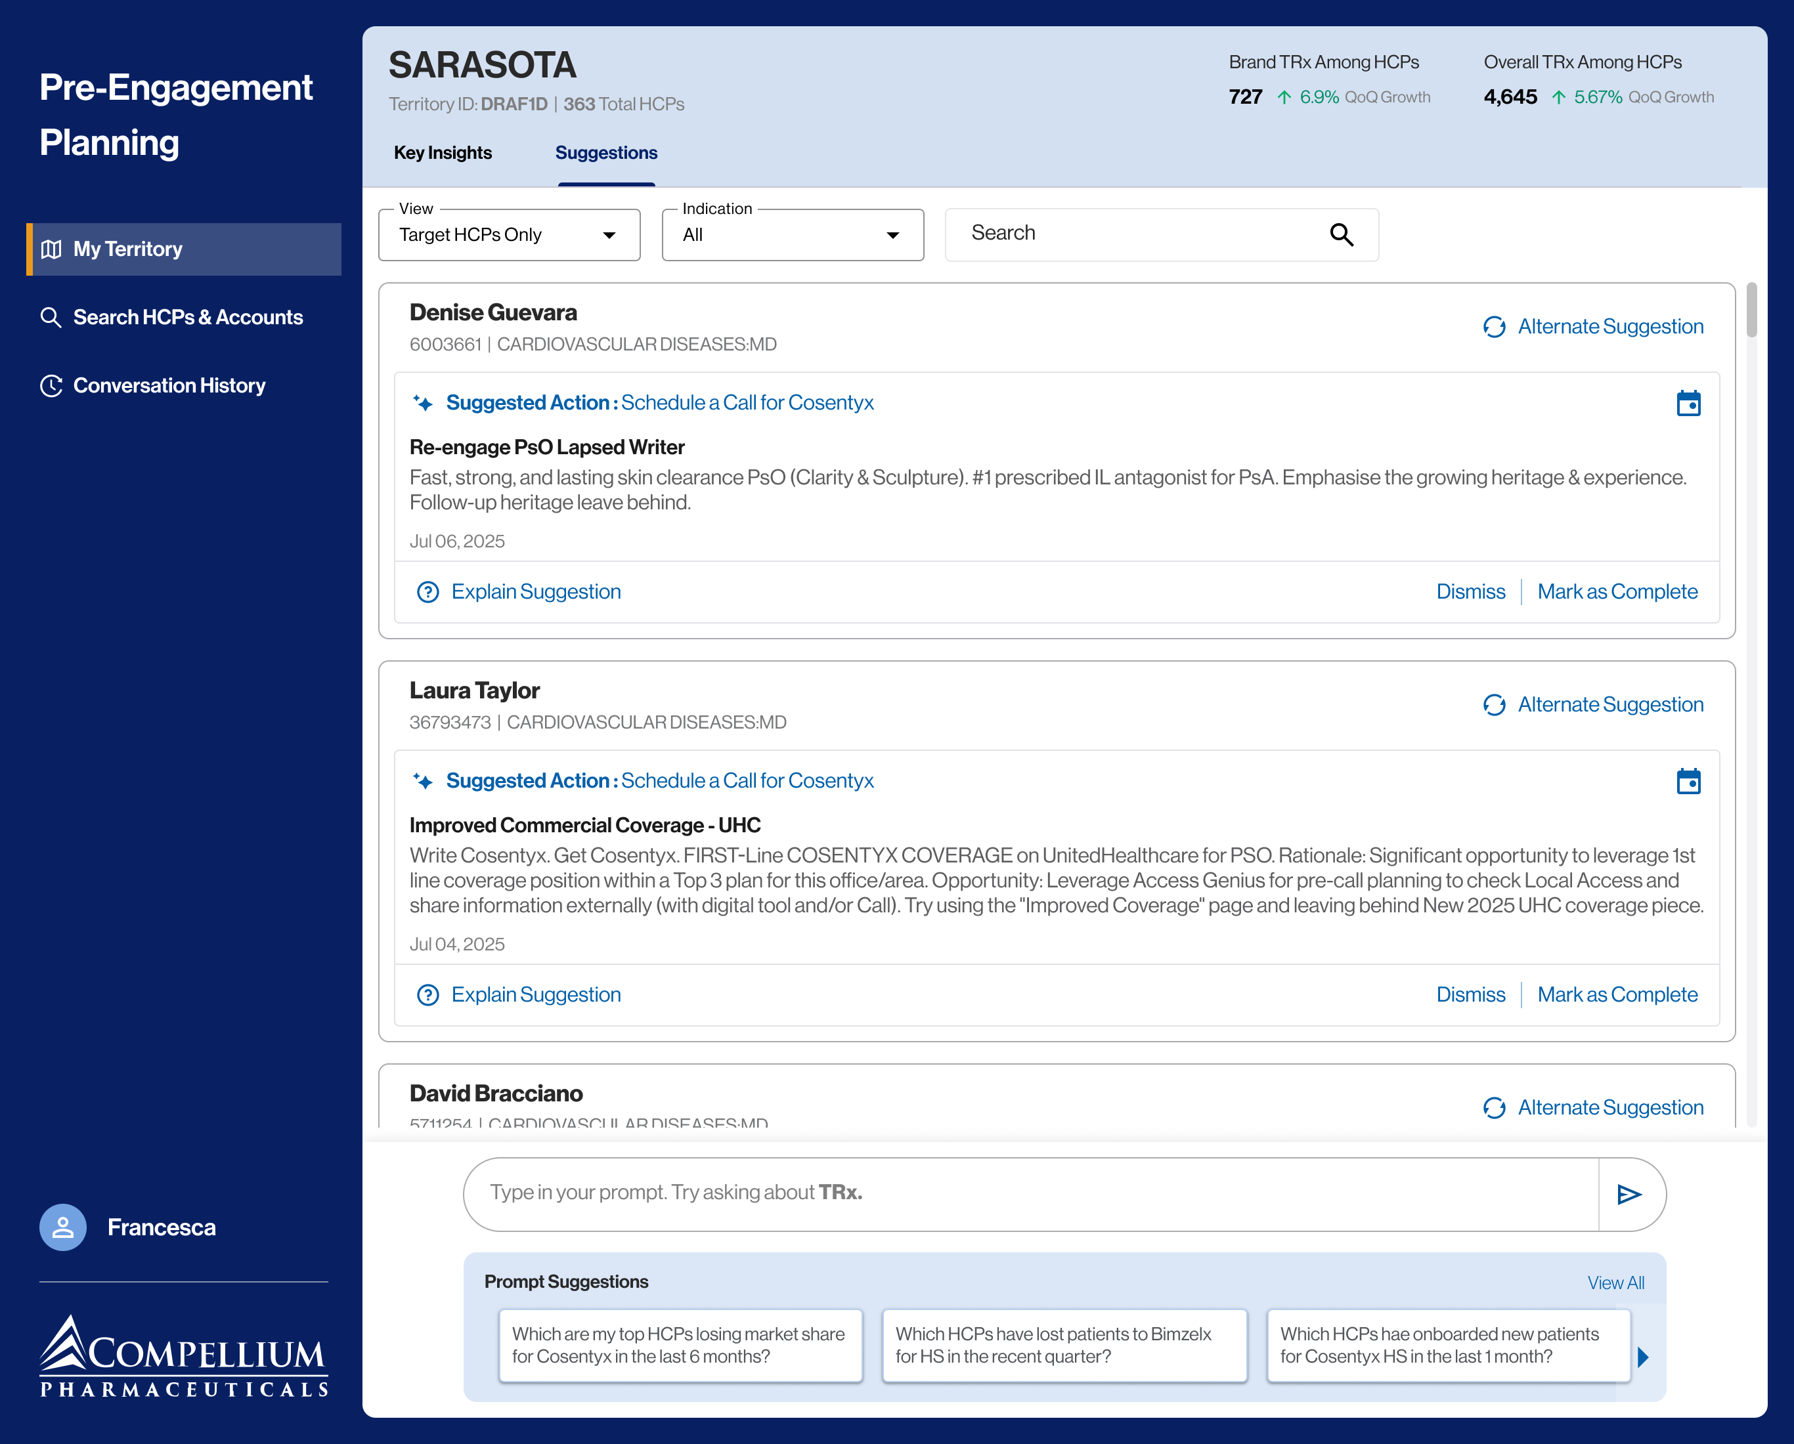Click sparkle icon on Denise Guevara's Suggested Action
This screenshot has width=1794, height=1444.
(x=423, y=404)
